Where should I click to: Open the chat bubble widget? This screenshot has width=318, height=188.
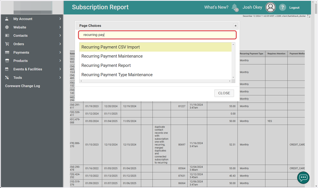303,177
